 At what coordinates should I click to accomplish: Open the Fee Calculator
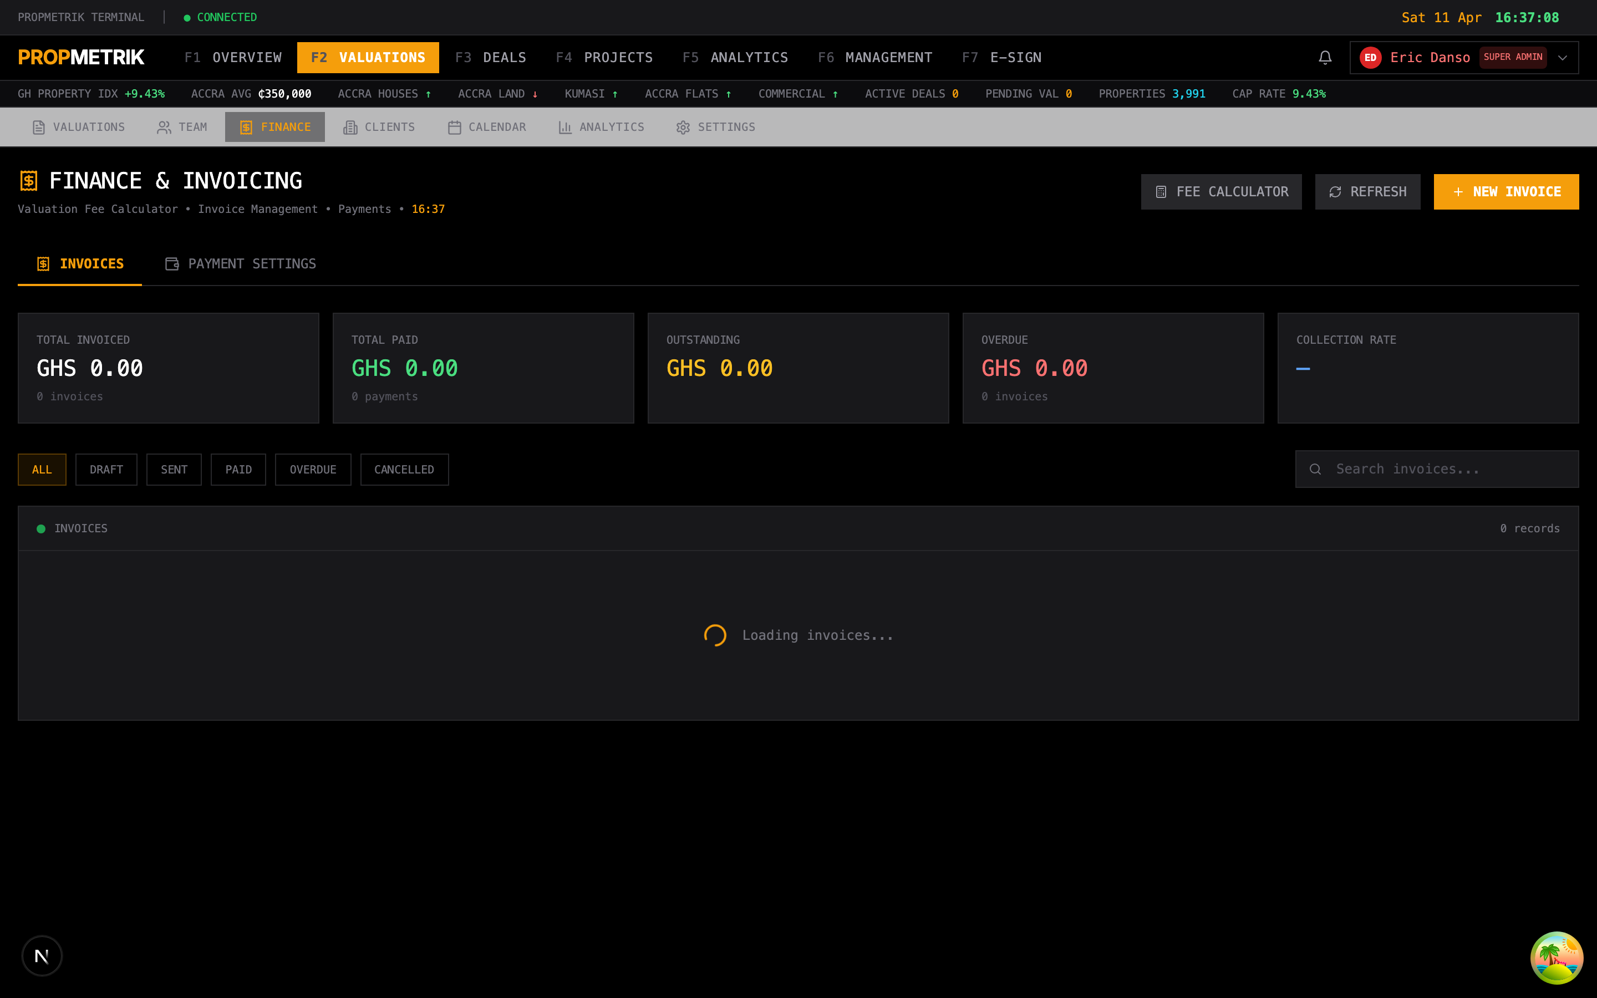1221,191
